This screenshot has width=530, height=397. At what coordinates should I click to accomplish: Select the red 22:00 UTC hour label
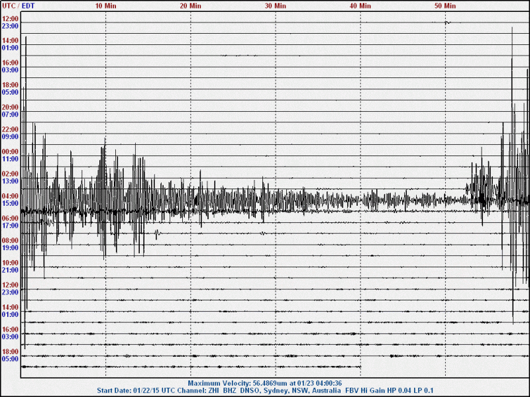pos(11,130)
